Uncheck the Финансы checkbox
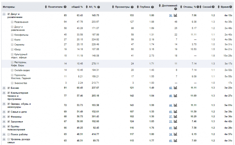The height and width of the screenshot is (145, 235). pos(9,116)
